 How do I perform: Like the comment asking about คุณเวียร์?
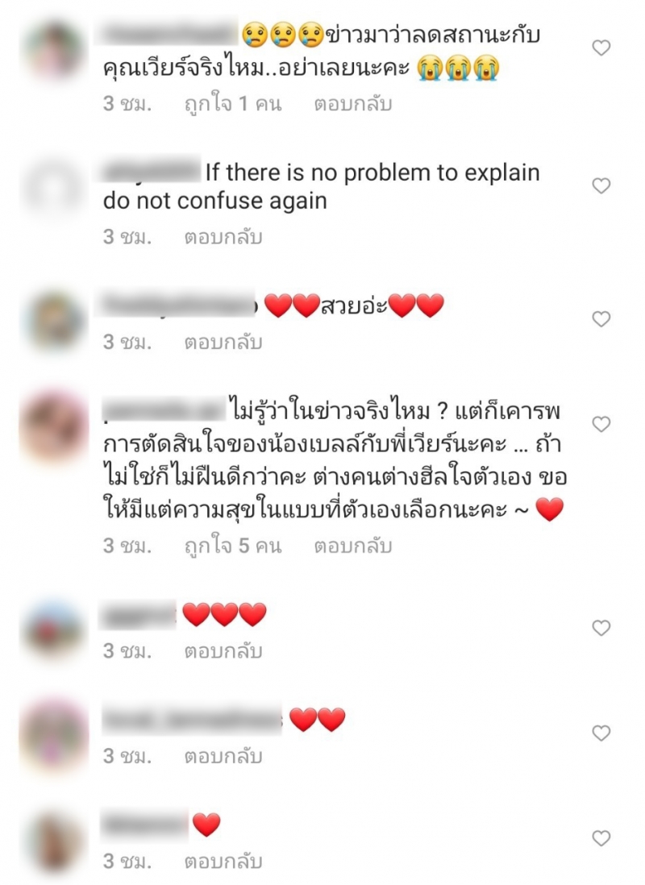pyautogui.click(x=601, y=48)
